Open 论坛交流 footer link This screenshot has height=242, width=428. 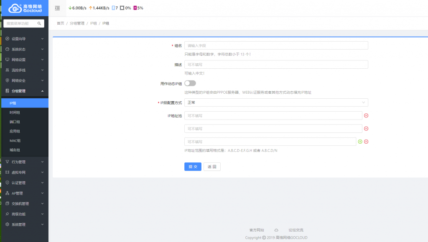[x=296, y=230]
